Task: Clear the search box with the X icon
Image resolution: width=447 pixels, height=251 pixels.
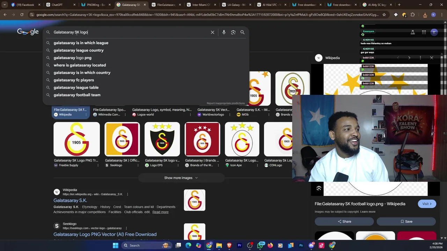Action: [x=212, y=32]
